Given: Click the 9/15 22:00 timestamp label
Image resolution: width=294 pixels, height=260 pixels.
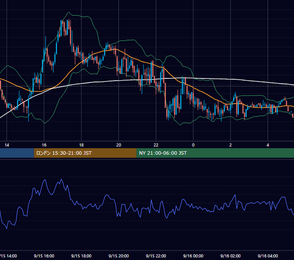Looking at the screenshot, I should point(156,256).
